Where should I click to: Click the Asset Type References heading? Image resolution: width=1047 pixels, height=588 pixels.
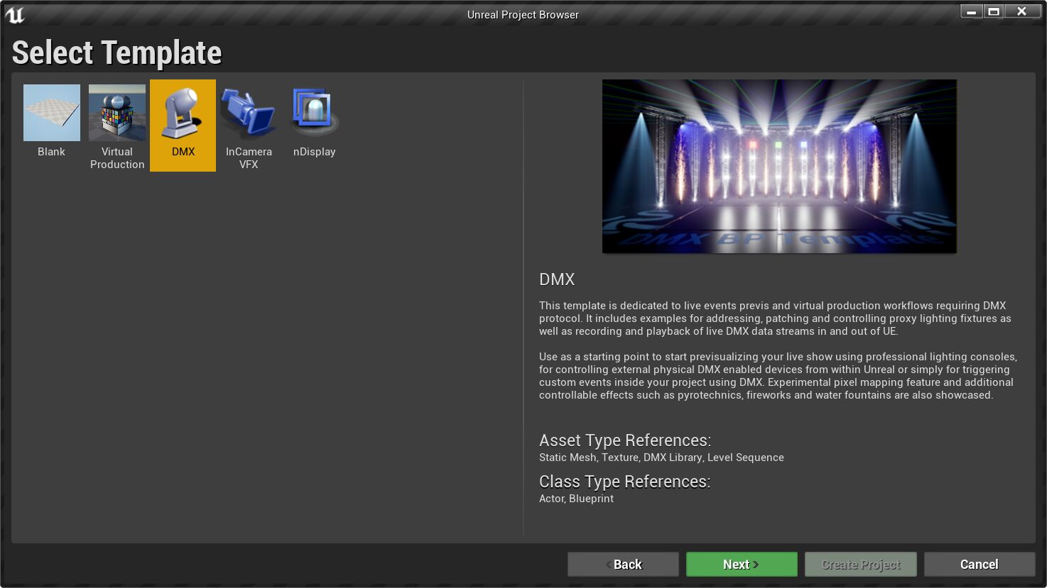point(624,440)
